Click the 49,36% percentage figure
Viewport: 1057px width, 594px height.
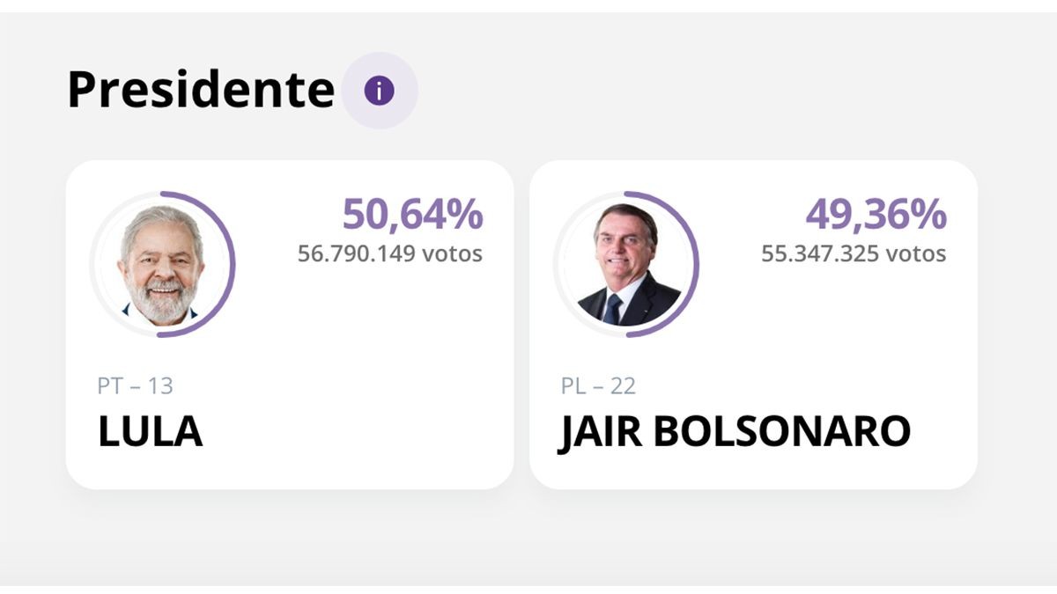click(876, 215)
